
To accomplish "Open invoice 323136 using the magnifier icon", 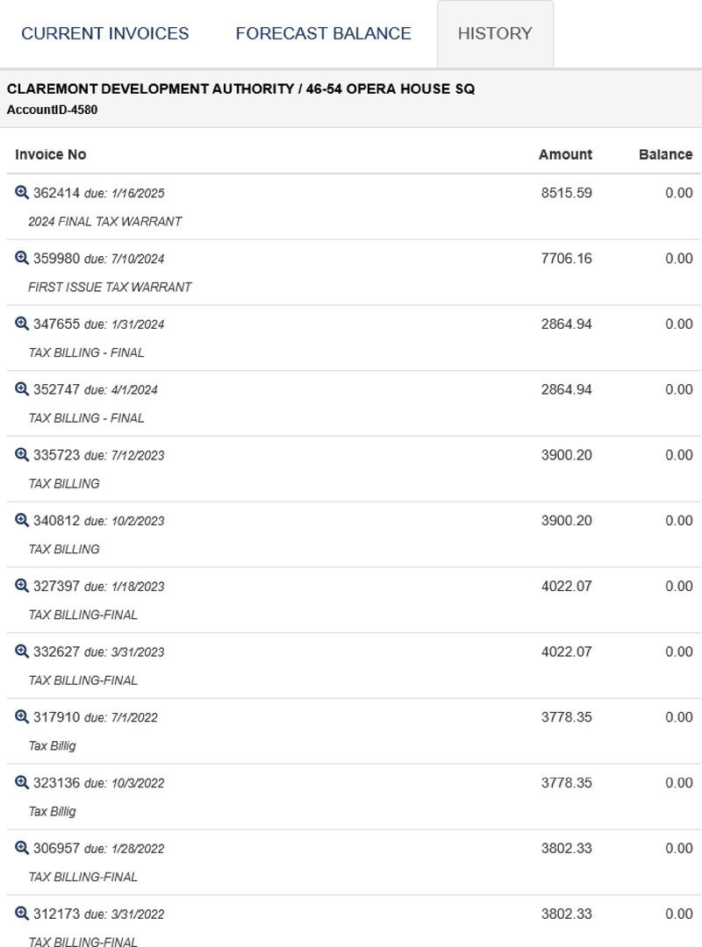I will [x=22, y=782].
